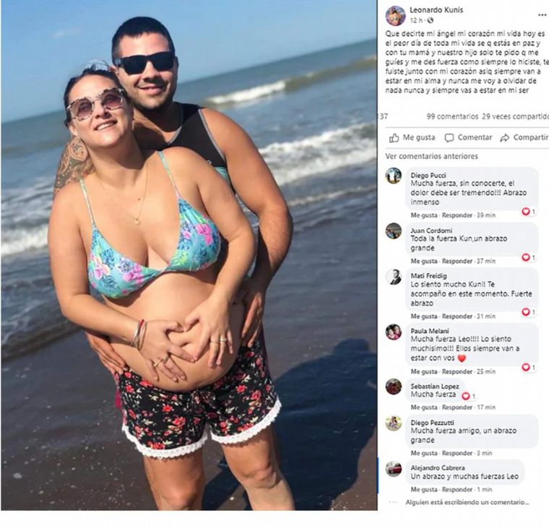The width and height of the screenshot is (549, 531).
Task: Click the public globe privacy icon
Action: point(431,20)
